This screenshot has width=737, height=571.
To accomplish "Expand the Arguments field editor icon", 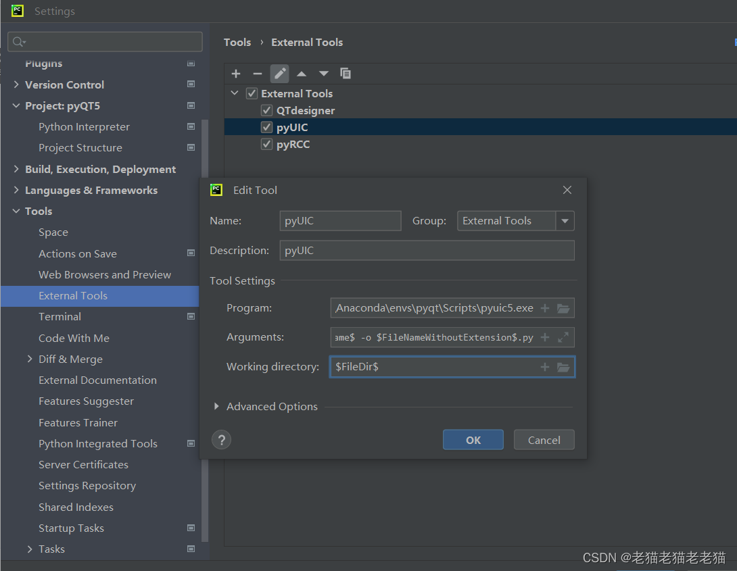I will pos(563,337).
